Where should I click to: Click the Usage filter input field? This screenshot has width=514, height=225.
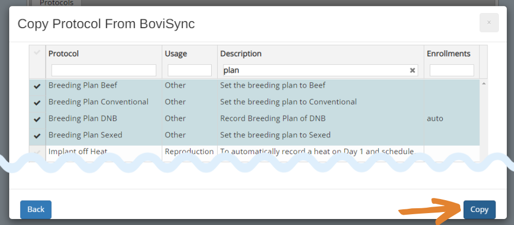(x=189, y=70)
